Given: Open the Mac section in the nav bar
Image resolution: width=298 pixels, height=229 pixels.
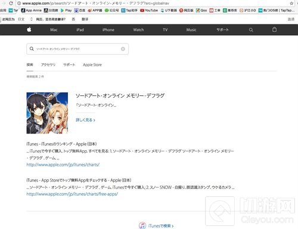Looking at the screenshot, I should (x=54, y=30).
